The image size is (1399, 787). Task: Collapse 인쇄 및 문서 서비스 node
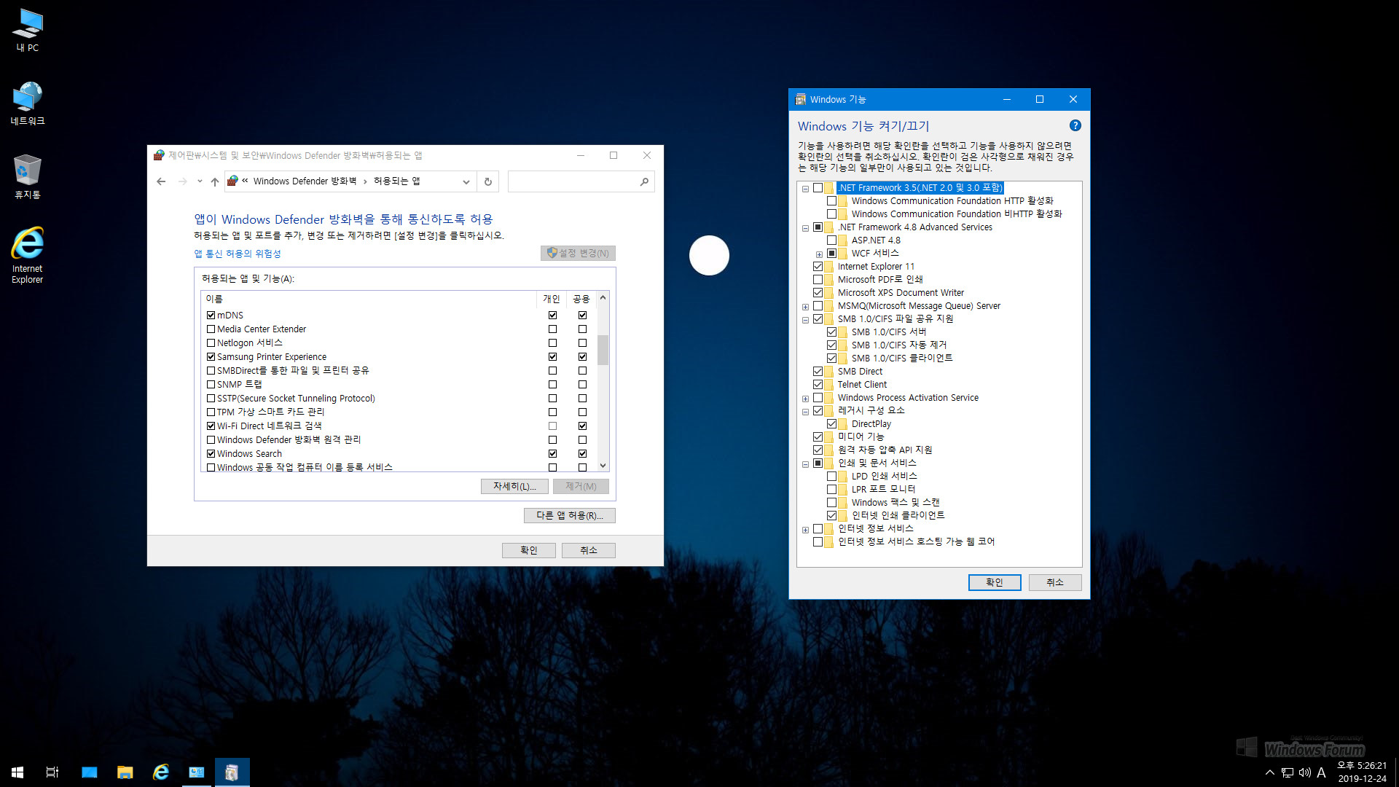[x=805, y=464]
